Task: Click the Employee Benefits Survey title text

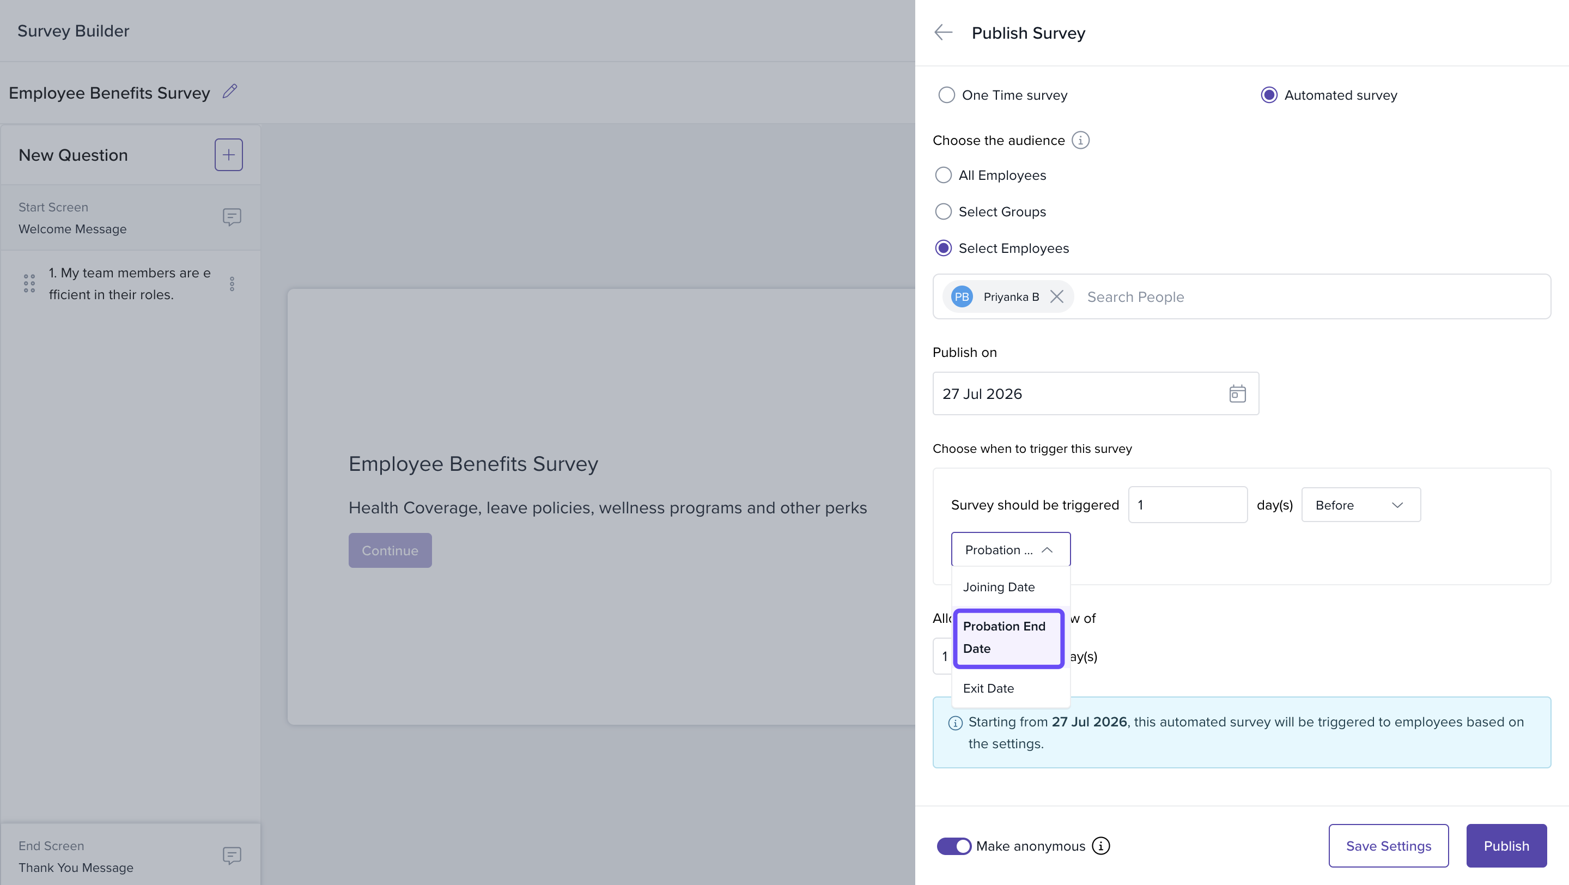Action: coord(109,93)
